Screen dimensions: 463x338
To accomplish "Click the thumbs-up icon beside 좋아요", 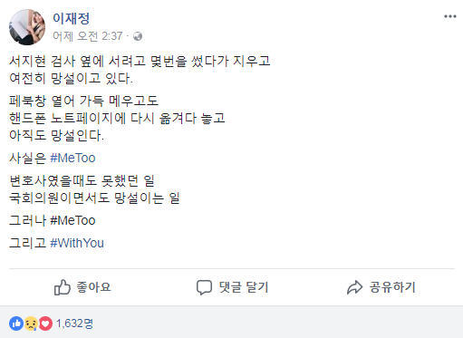I will pos(63,287).
